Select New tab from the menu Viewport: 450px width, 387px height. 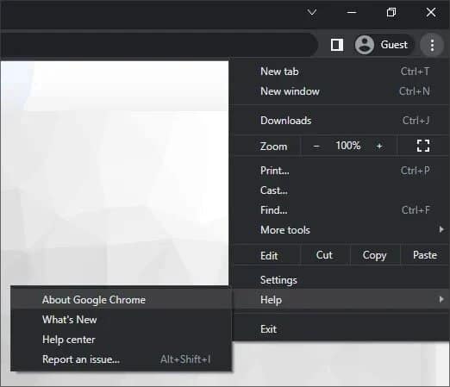341,72
